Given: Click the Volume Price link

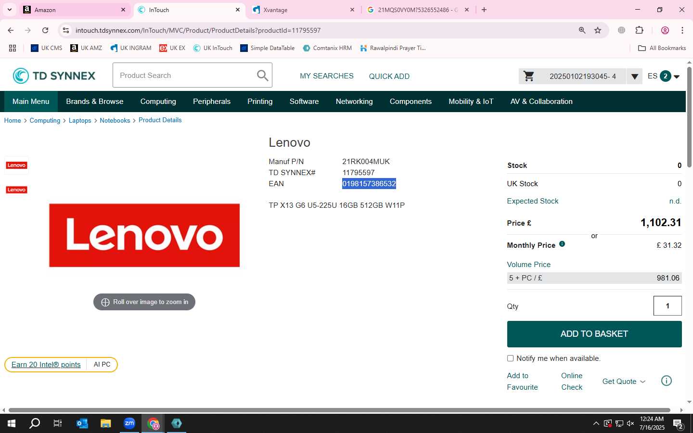Looking at the screenshot, I should tap(528, 265).
